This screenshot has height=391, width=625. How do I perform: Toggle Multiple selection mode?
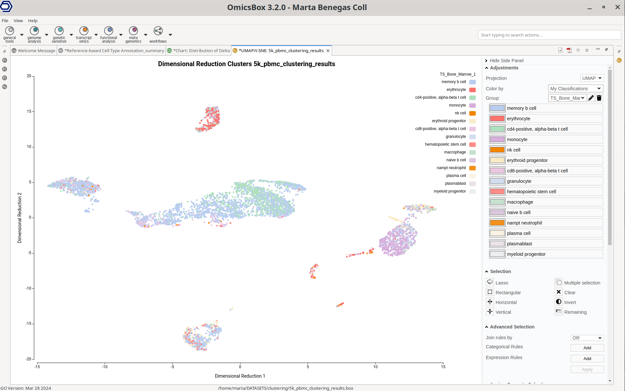coord(559,282)
